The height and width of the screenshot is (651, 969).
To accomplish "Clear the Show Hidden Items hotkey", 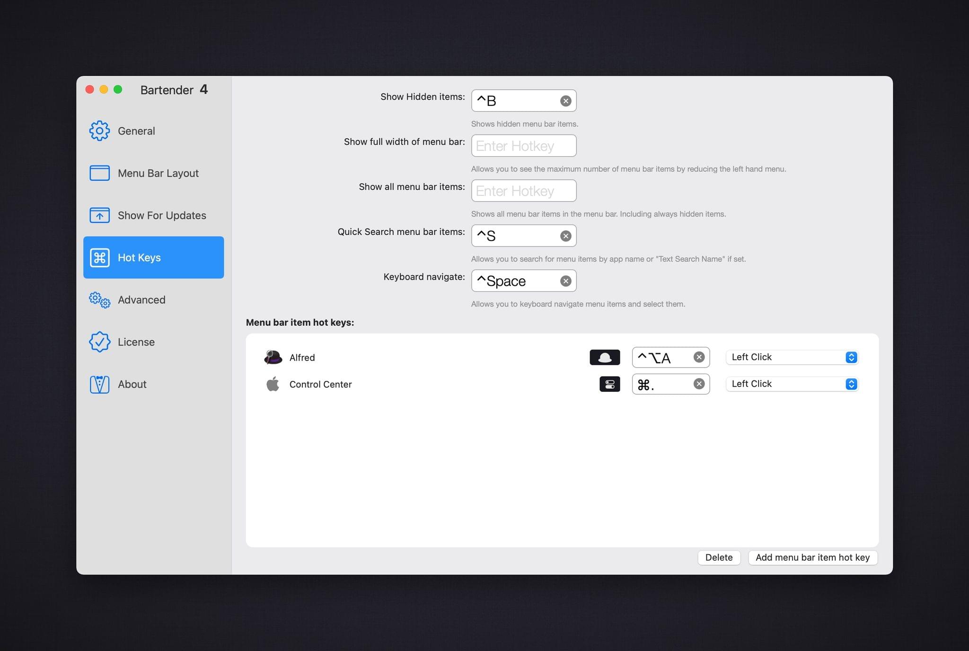I will pyautogui.click(x=565, y=100).
